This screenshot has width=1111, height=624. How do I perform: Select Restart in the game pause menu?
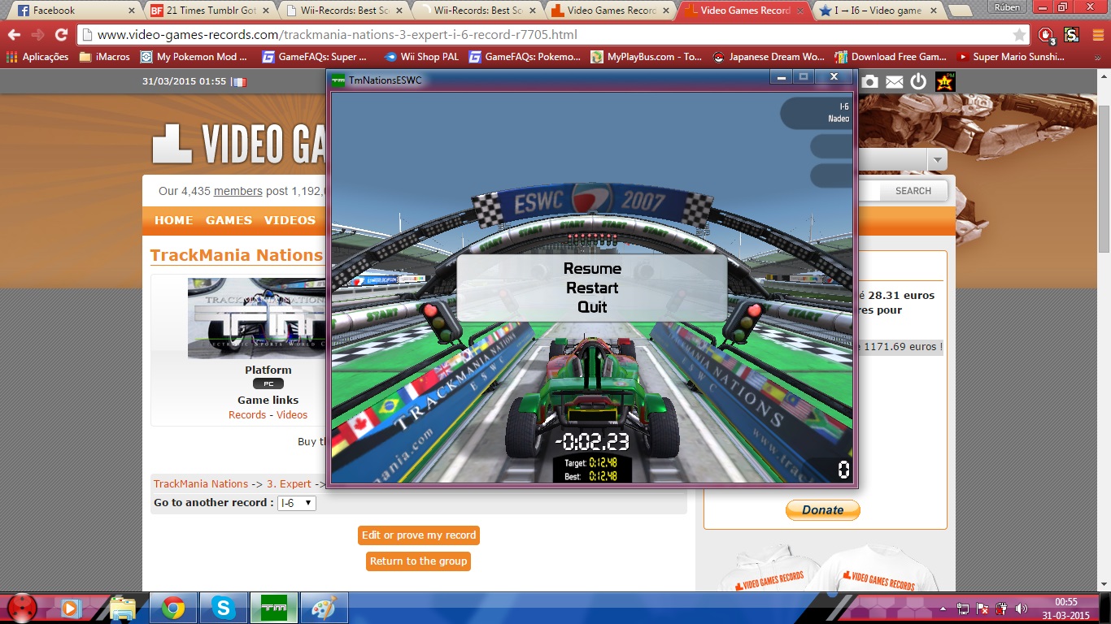point(592,288)
